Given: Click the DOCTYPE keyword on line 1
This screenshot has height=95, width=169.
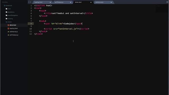Looking at the screenshot, I should coord(41,6).
